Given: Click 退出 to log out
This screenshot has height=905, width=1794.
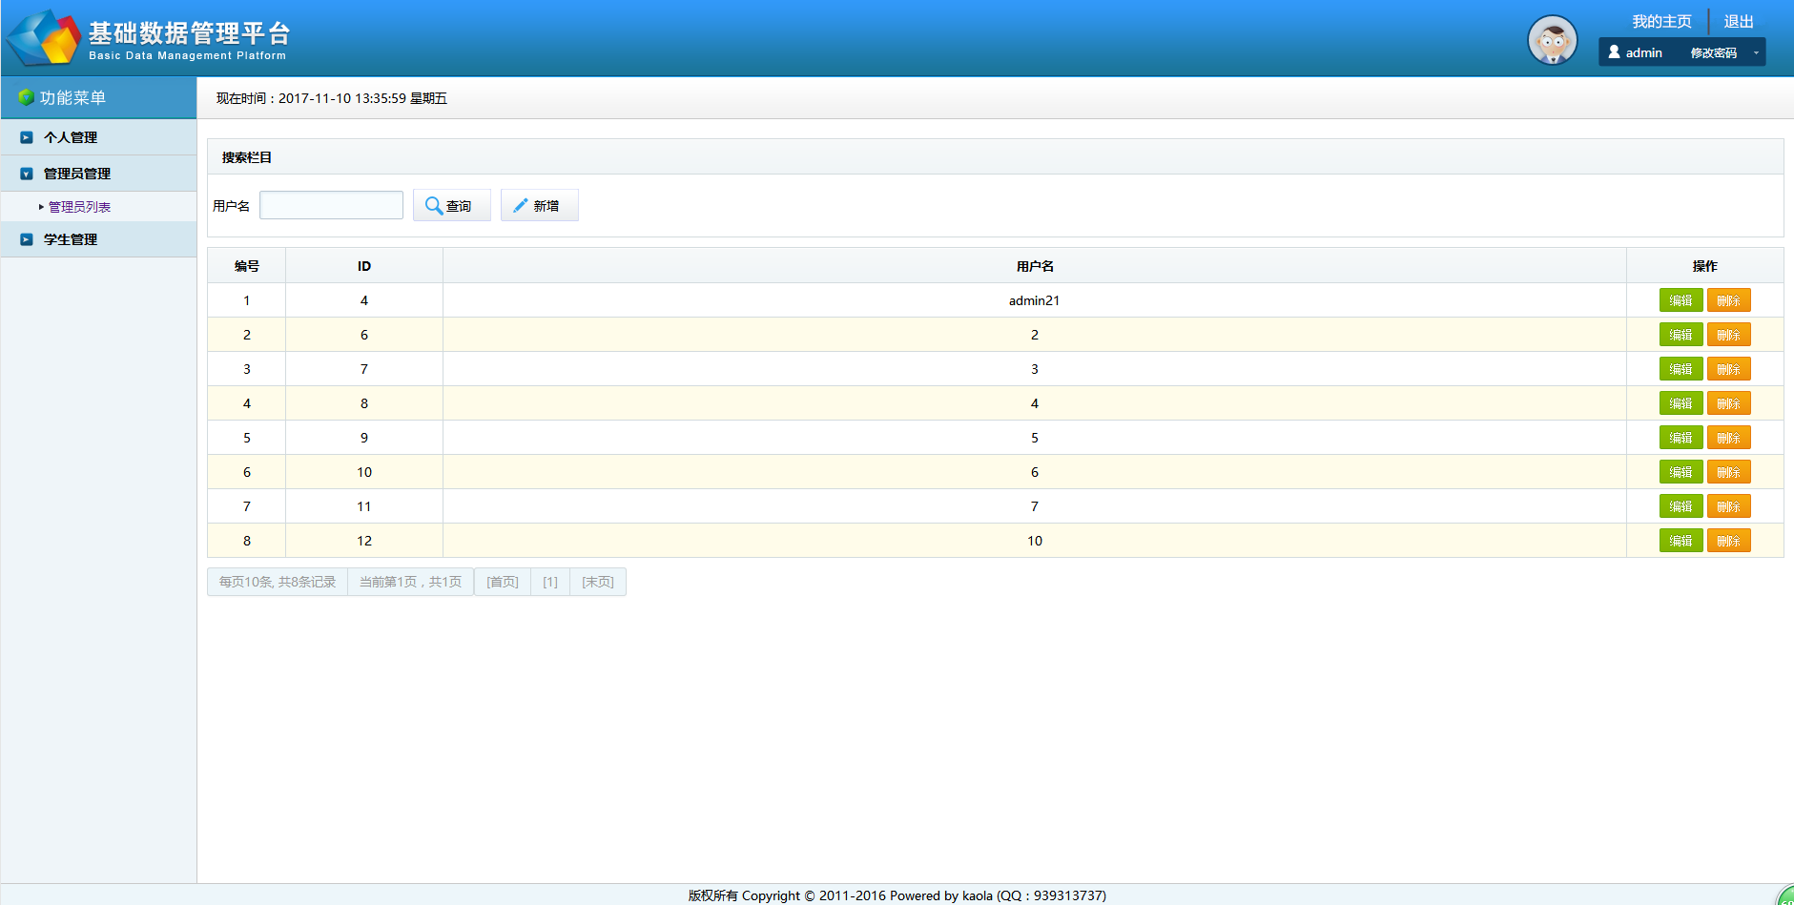Looking at the screenshot, I should 1738,22.
